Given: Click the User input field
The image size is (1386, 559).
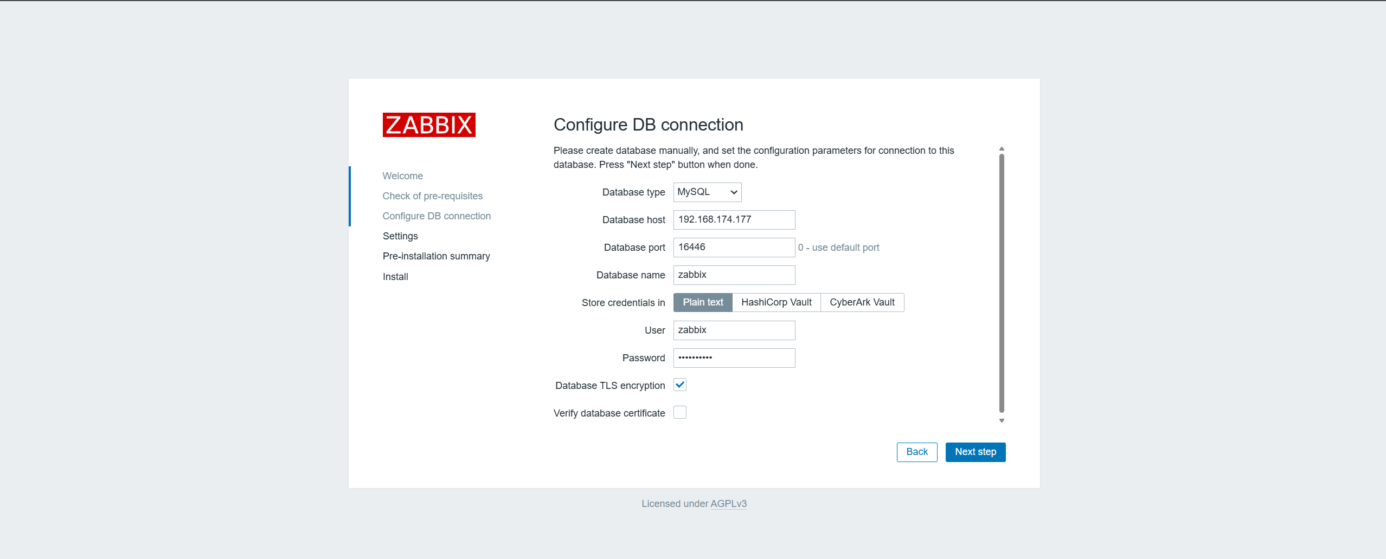Looking at the screenshot, I should coord(734,330).
